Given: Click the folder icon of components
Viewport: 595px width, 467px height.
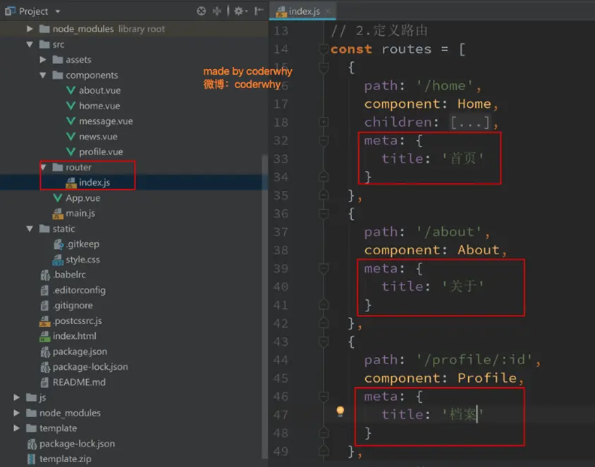Looking at the screenshot, I should point(58,75).
